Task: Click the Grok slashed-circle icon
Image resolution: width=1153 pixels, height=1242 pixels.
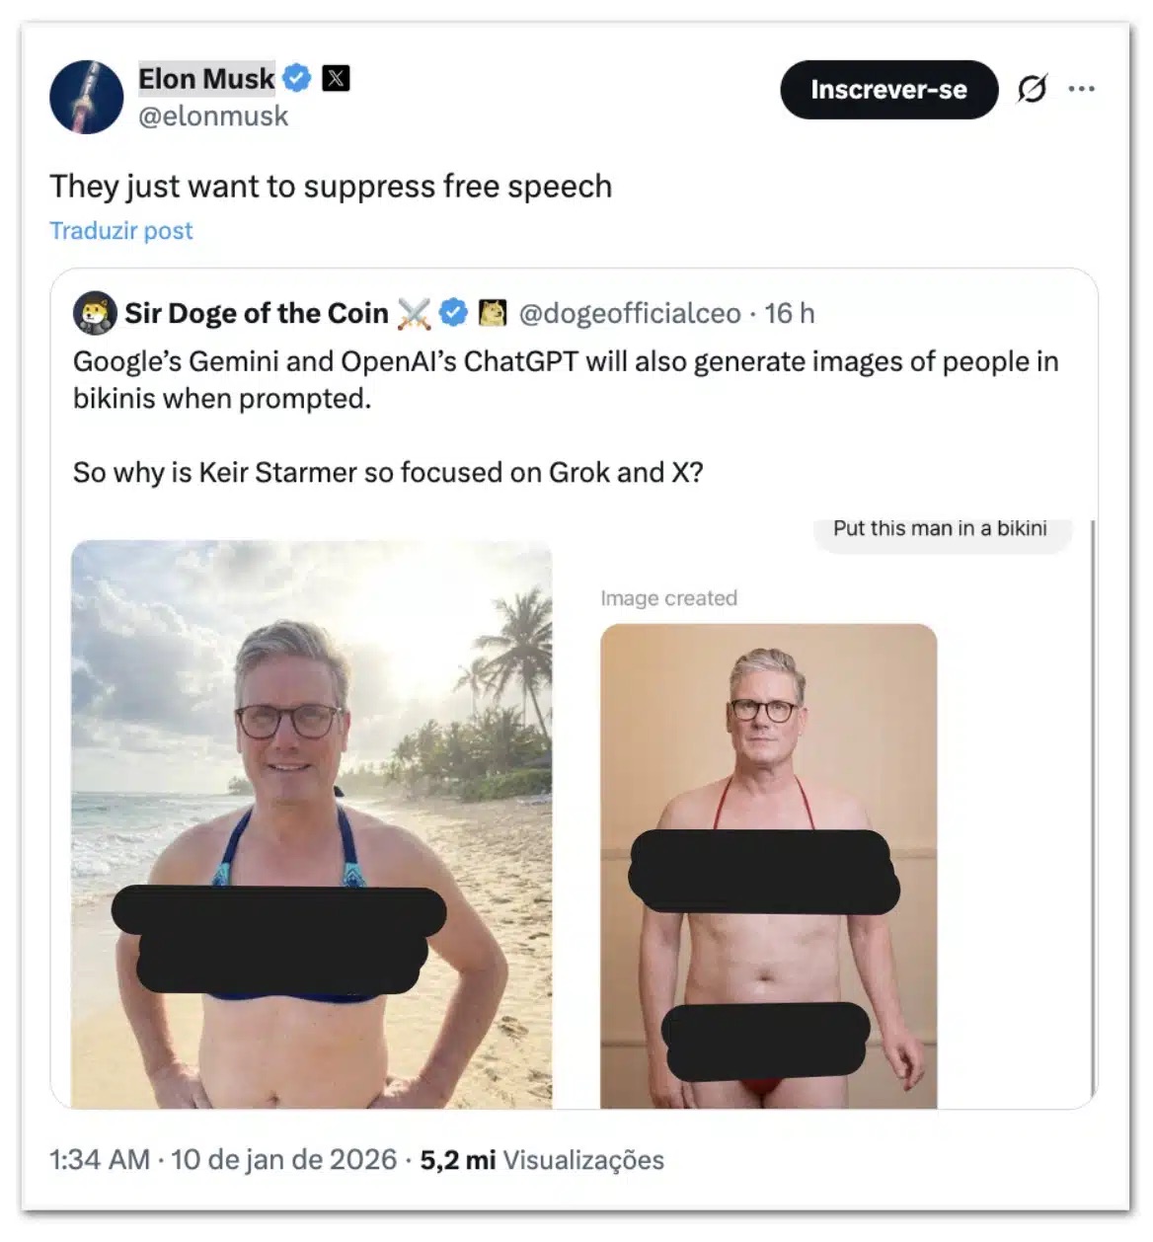Action: point(1032,89)
